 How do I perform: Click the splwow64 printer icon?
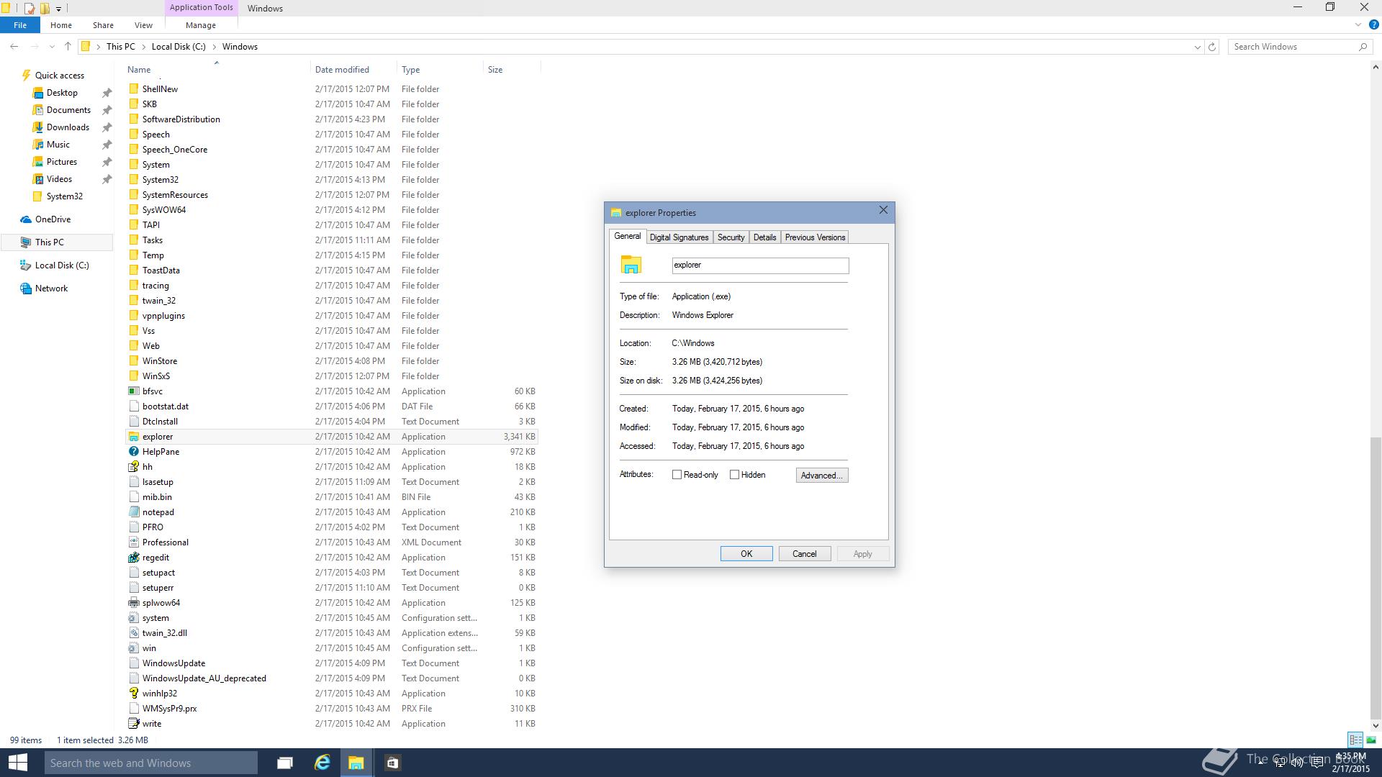(x=133, y=603)
